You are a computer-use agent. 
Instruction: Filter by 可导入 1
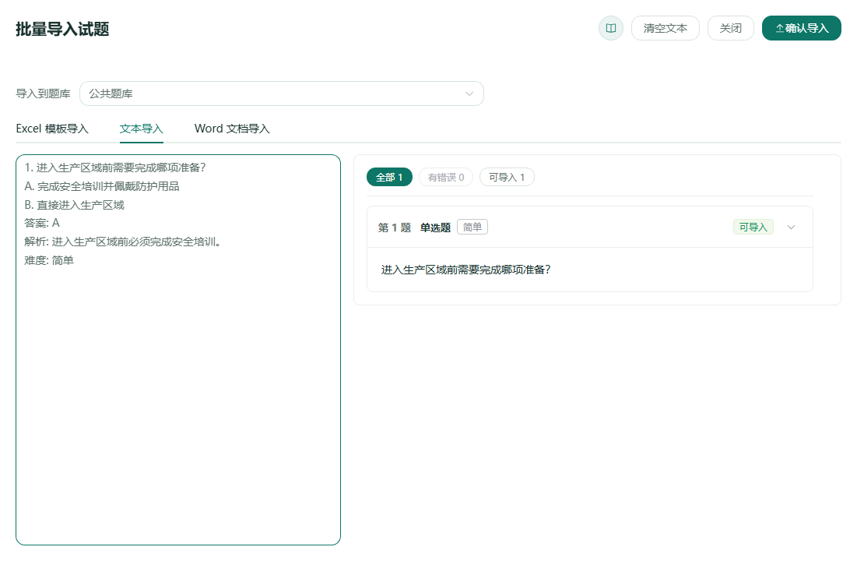507,178
